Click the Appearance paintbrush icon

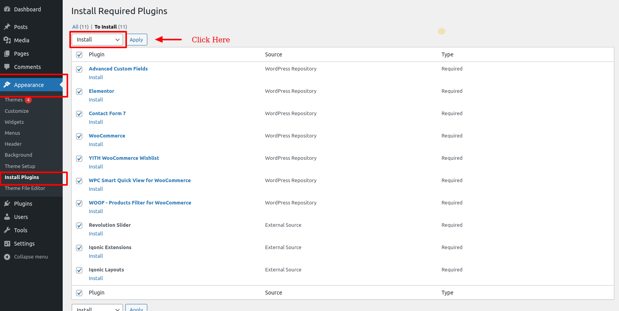(x=7, y=85)
